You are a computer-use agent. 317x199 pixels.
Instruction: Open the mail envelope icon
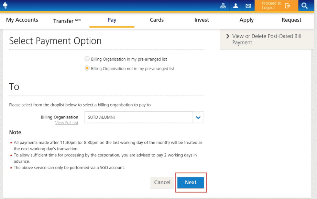click(x=248, y=6)
